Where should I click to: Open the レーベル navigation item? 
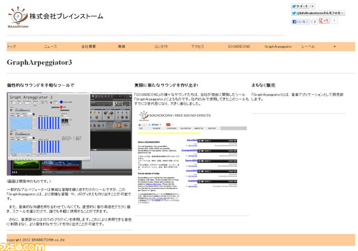[x=308, y=46]
